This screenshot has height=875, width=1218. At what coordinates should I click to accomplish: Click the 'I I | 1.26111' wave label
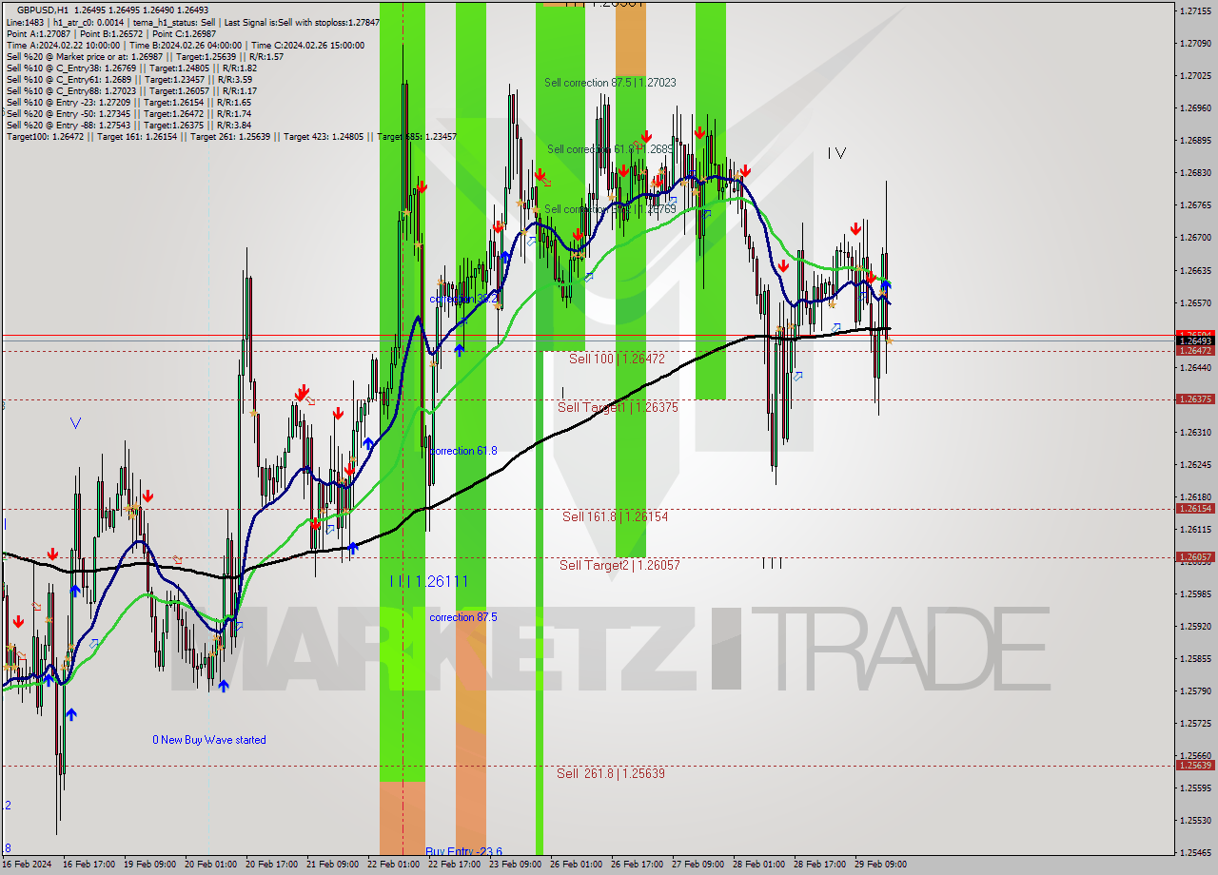428,580
